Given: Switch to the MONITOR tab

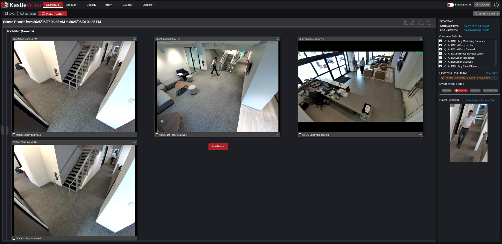Looking at the screenshot, I should click(28, 14).
